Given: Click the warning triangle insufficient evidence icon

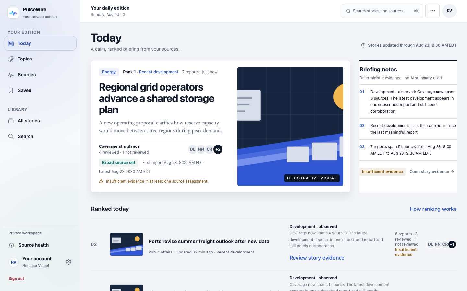Looking at the screenshot, I should click(x=101, y=181).
